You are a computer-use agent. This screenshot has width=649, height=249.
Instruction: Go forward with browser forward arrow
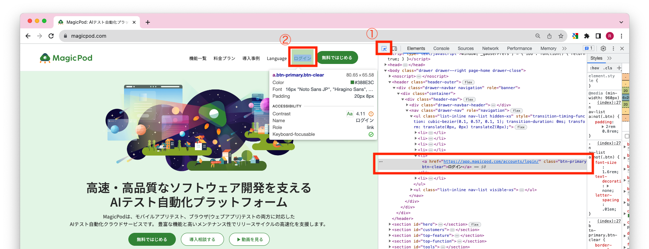point(40,36)
